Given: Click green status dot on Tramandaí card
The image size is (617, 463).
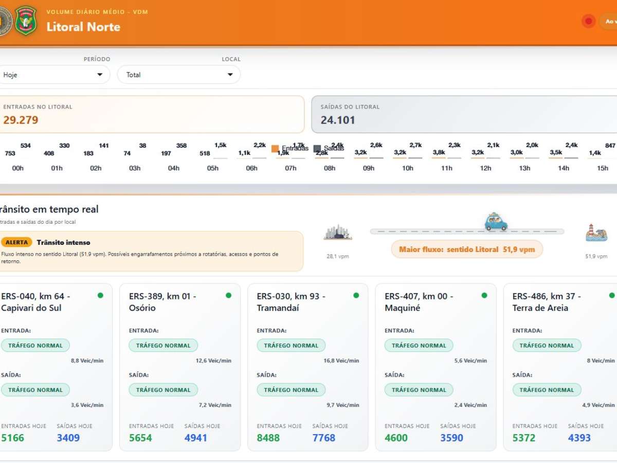Looking at the screenshot, I should [x=356, y=295].
